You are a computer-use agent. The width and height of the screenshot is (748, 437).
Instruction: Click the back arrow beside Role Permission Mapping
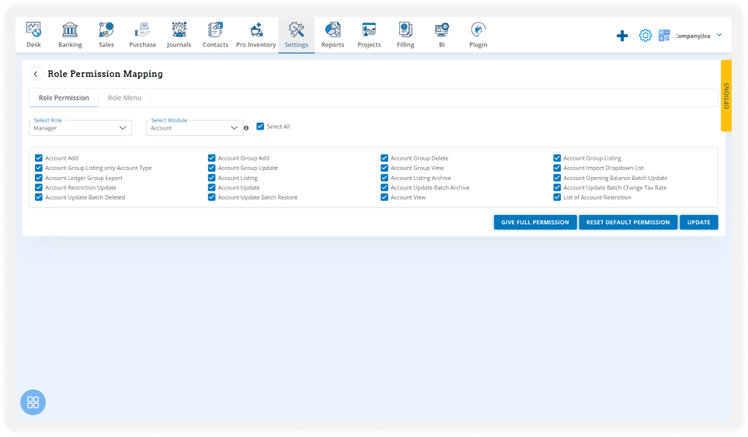coord(36,74)
